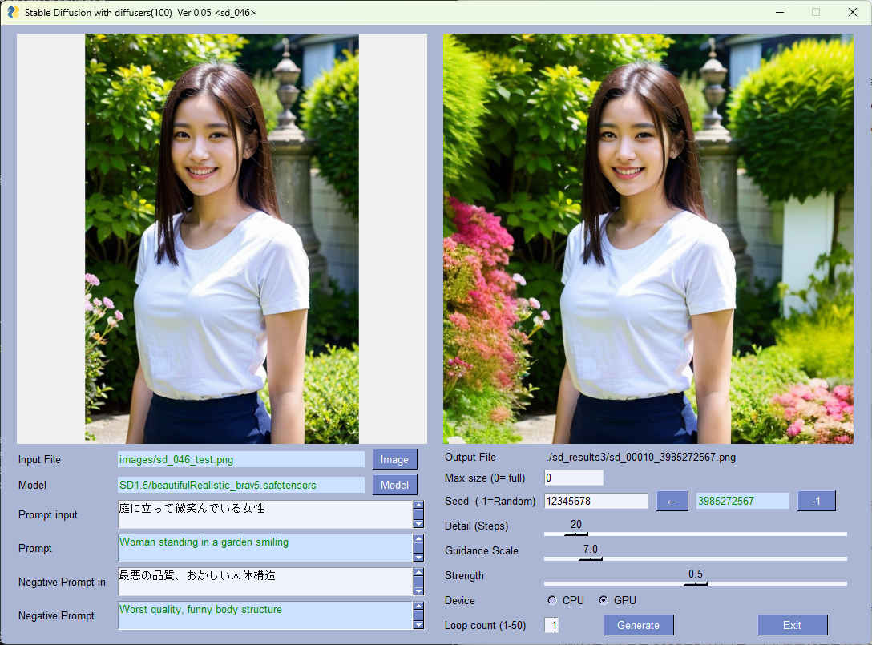Close the Stable Diffusion window
Viewport: 872px width, 645px height.
pos(853,12)
